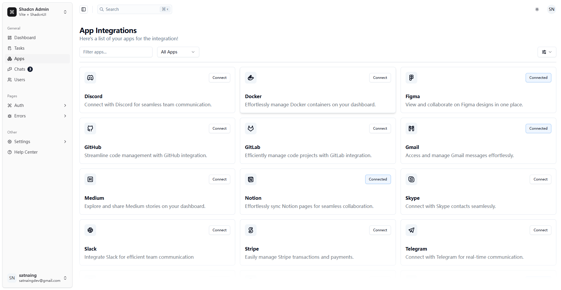This screenshot has height=290, width=561.
Task: Click the Figma app icon
Action: coord(411,78)
